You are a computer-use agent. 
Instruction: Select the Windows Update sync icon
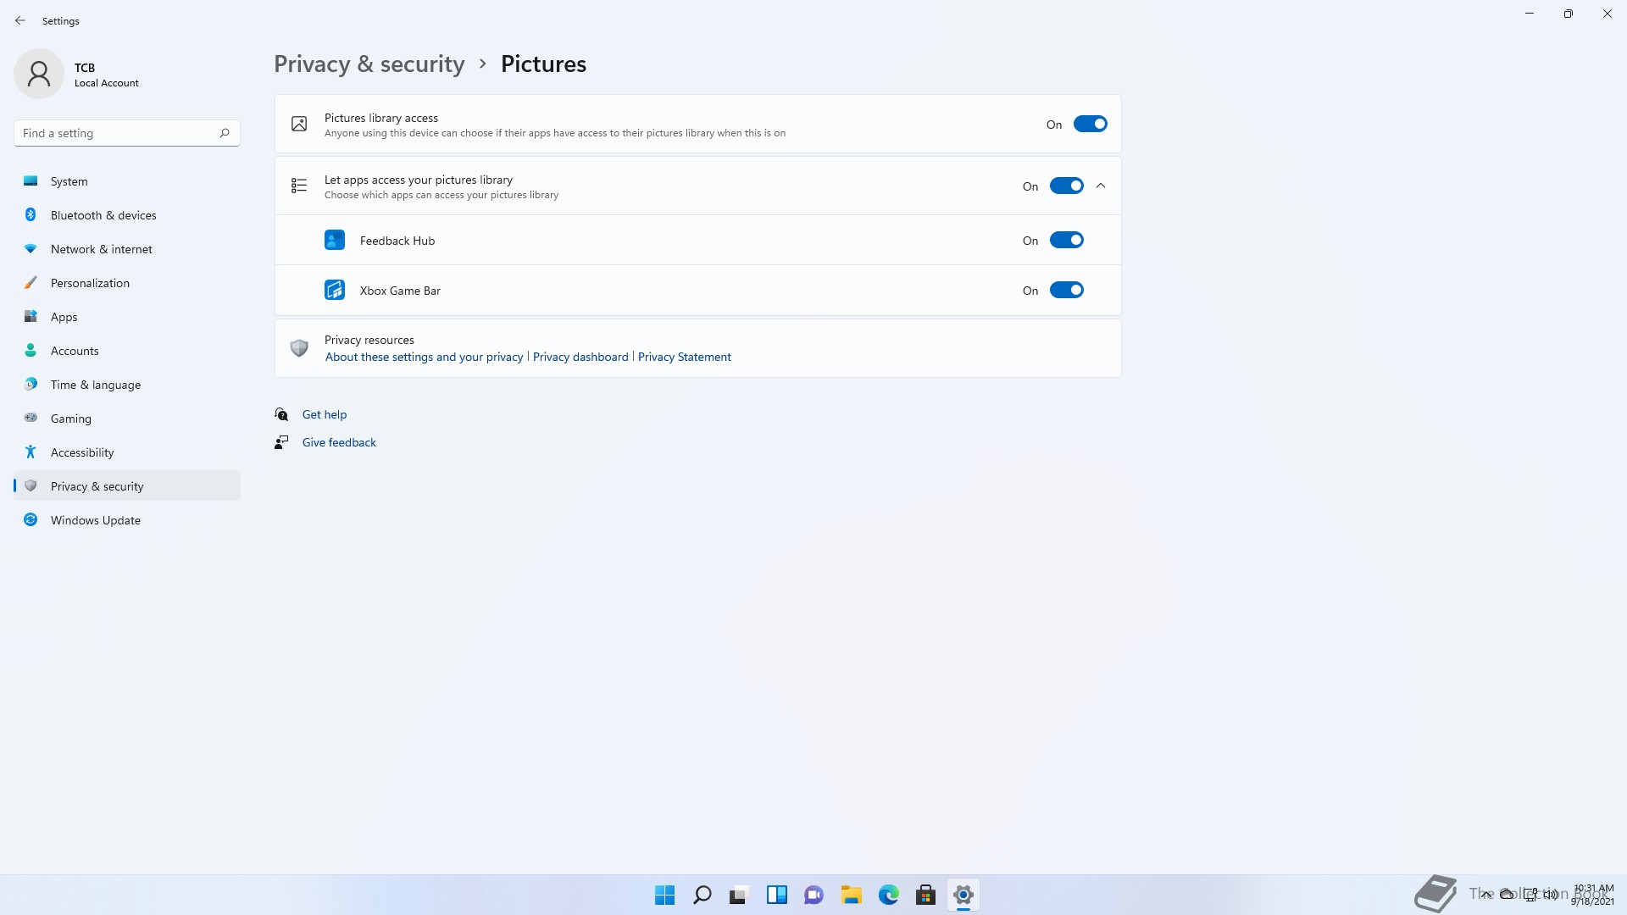tap(31, 519)
